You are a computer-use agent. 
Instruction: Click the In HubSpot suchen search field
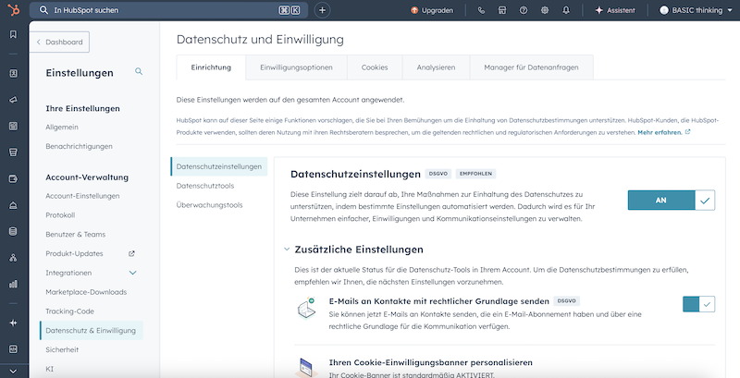point(168,10)
